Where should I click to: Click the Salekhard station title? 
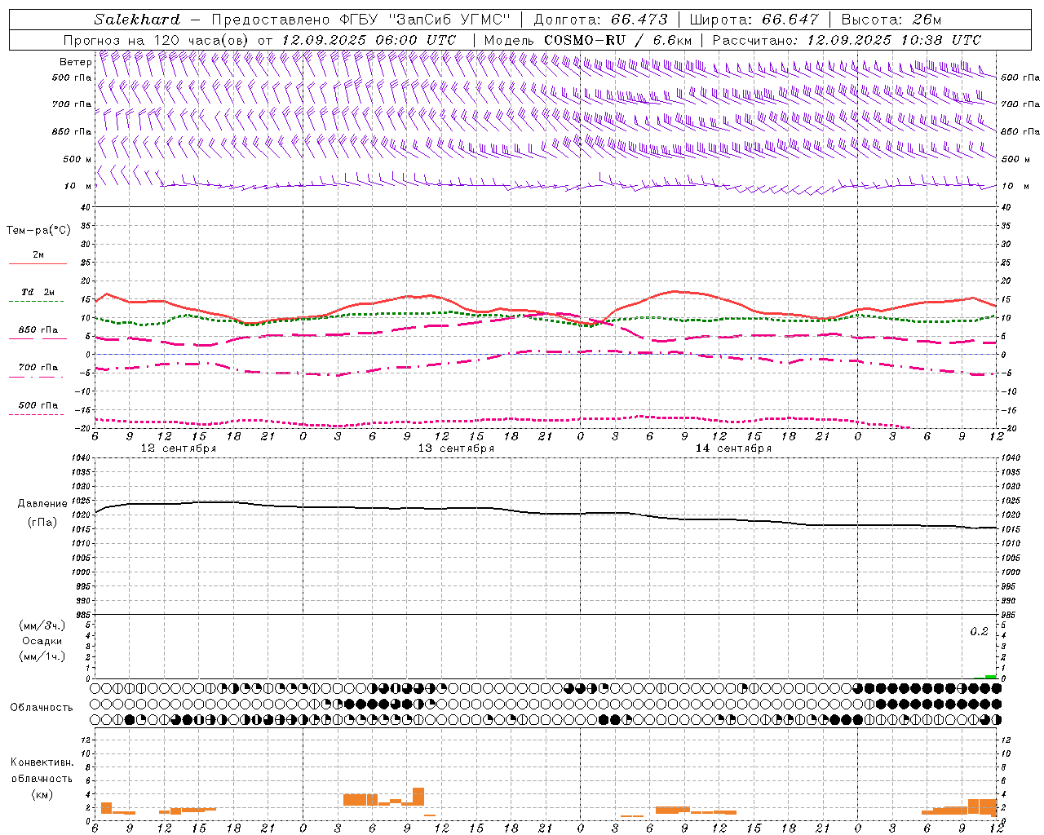point(137,20)
